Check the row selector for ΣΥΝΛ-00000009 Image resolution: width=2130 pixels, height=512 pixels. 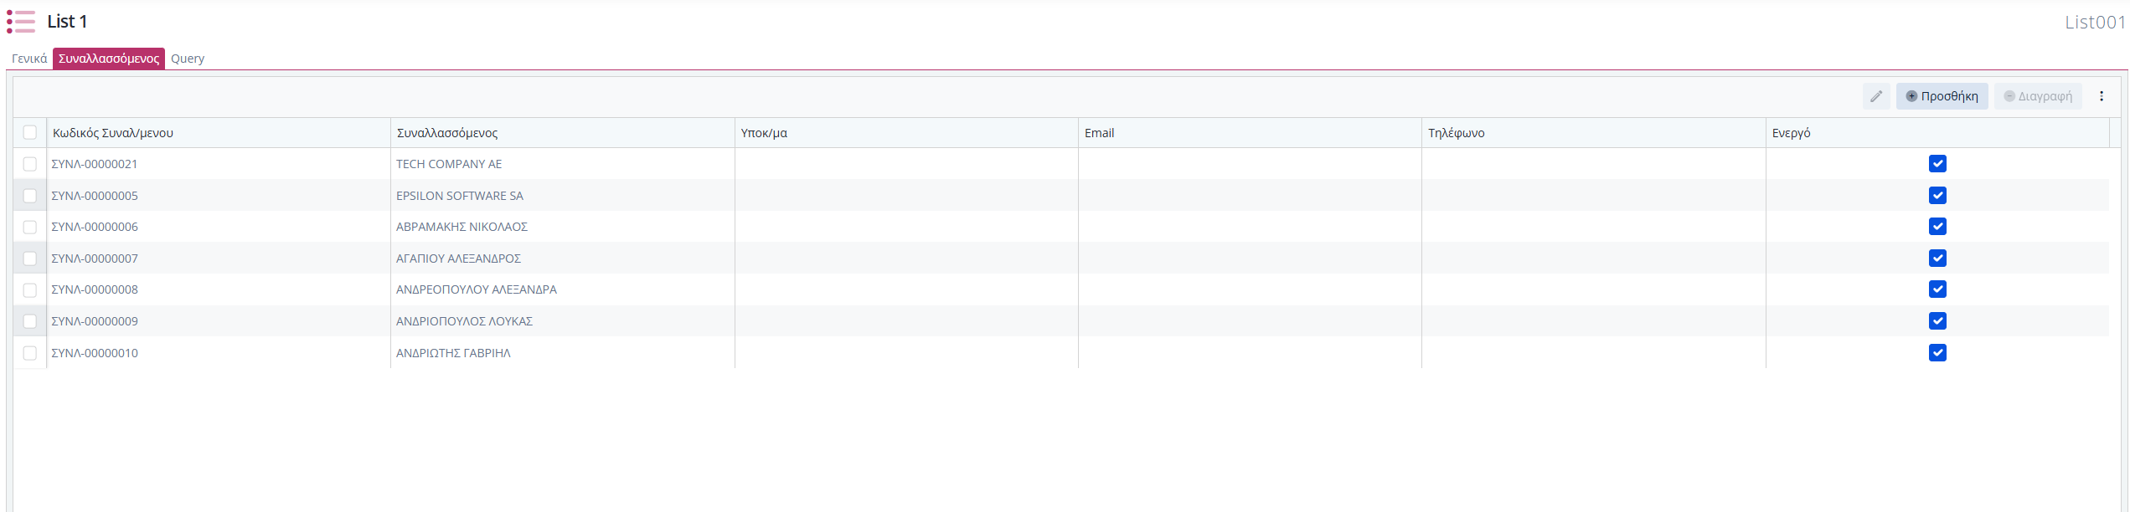pyautogui.click(x=30, y=321)
